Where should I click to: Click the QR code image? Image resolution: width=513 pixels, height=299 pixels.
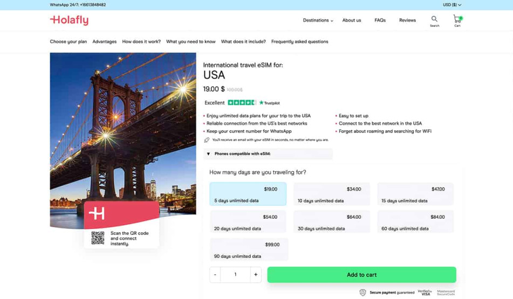98,238
